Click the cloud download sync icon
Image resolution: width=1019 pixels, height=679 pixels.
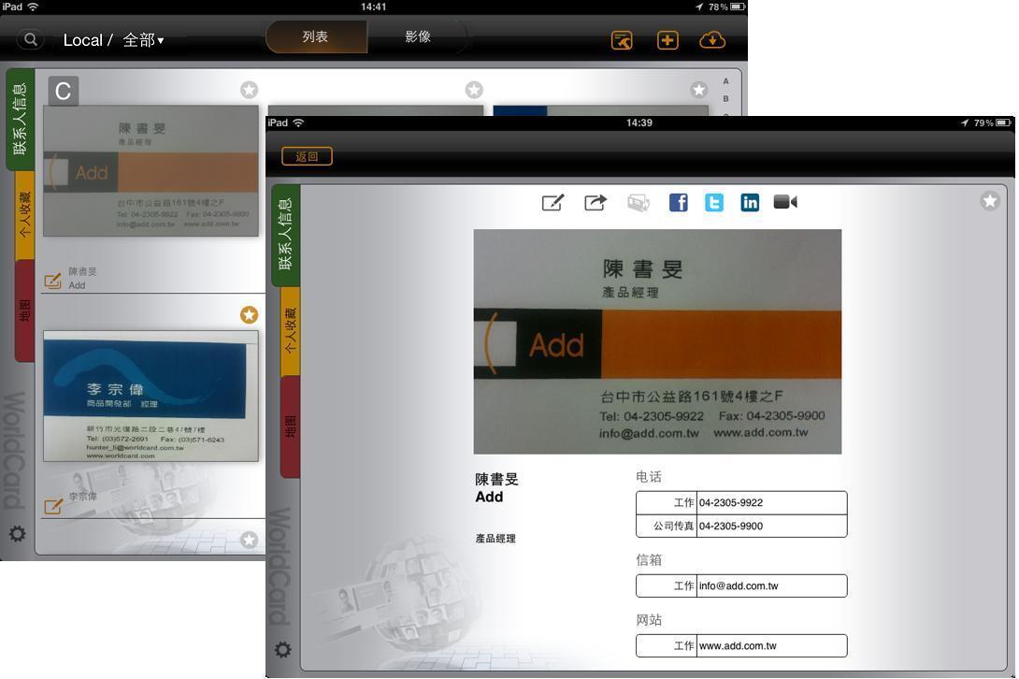pos(712,40)
